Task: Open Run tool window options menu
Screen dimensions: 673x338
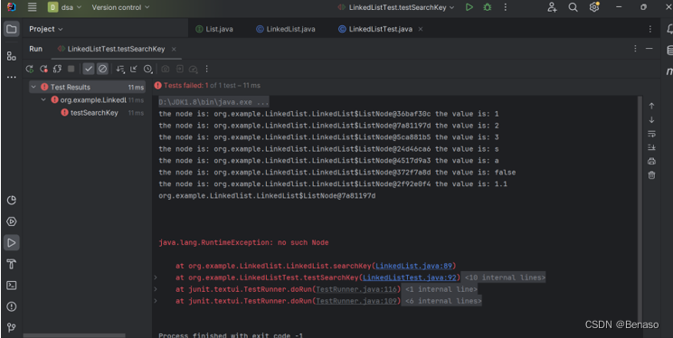Action: click(x=635, y=49)
